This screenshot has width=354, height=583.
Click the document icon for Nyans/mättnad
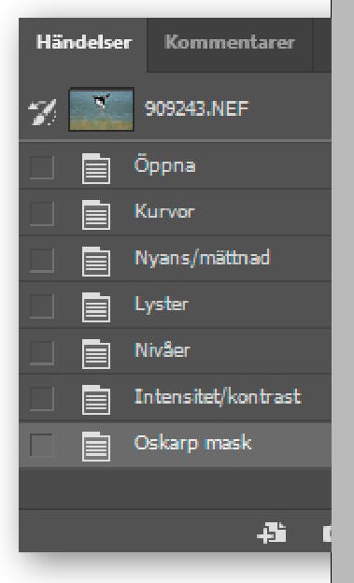(x=96, y=261)
